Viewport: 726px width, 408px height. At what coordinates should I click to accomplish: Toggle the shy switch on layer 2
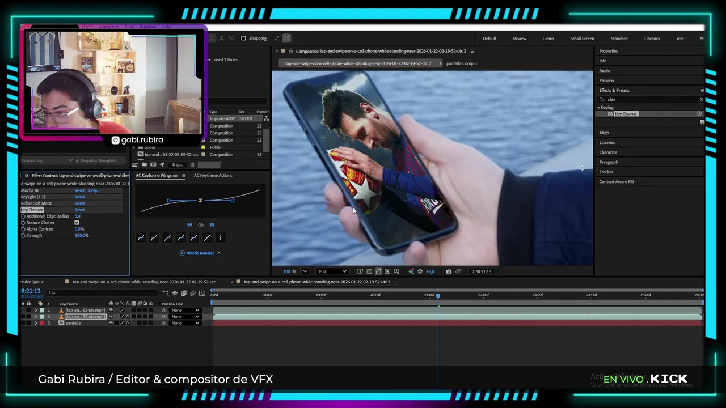pos(111,316)
